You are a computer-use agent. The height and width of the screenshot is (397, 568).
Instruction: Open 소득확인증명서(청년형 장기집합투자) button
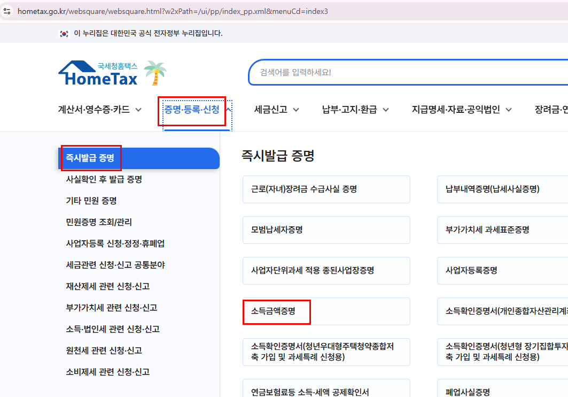coord(502,352)
